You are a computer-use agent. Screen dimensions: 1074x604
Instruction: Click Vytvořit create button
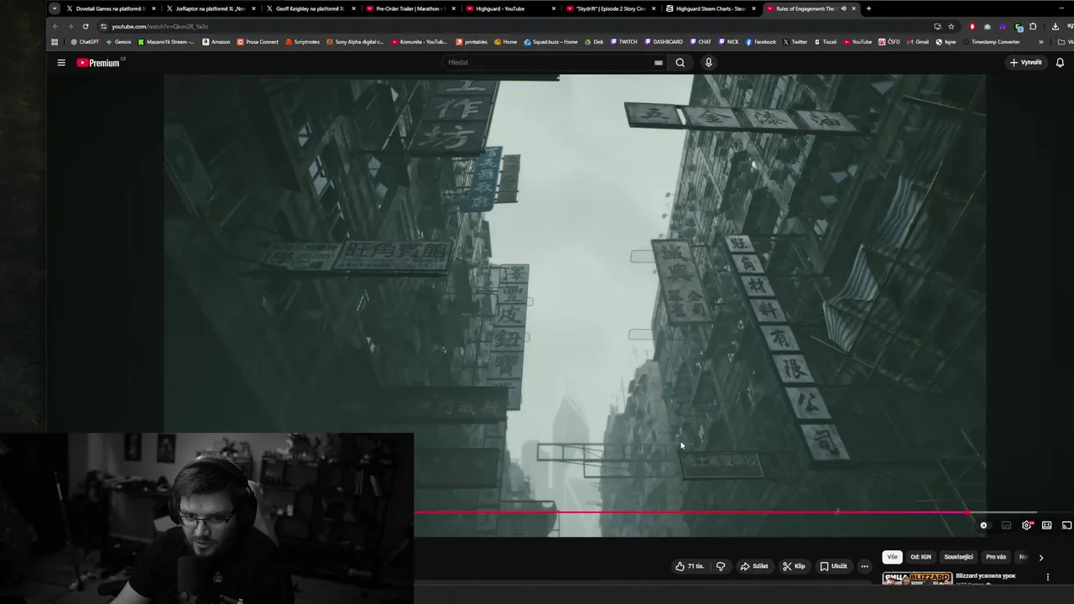click(x=1025, y=62)
